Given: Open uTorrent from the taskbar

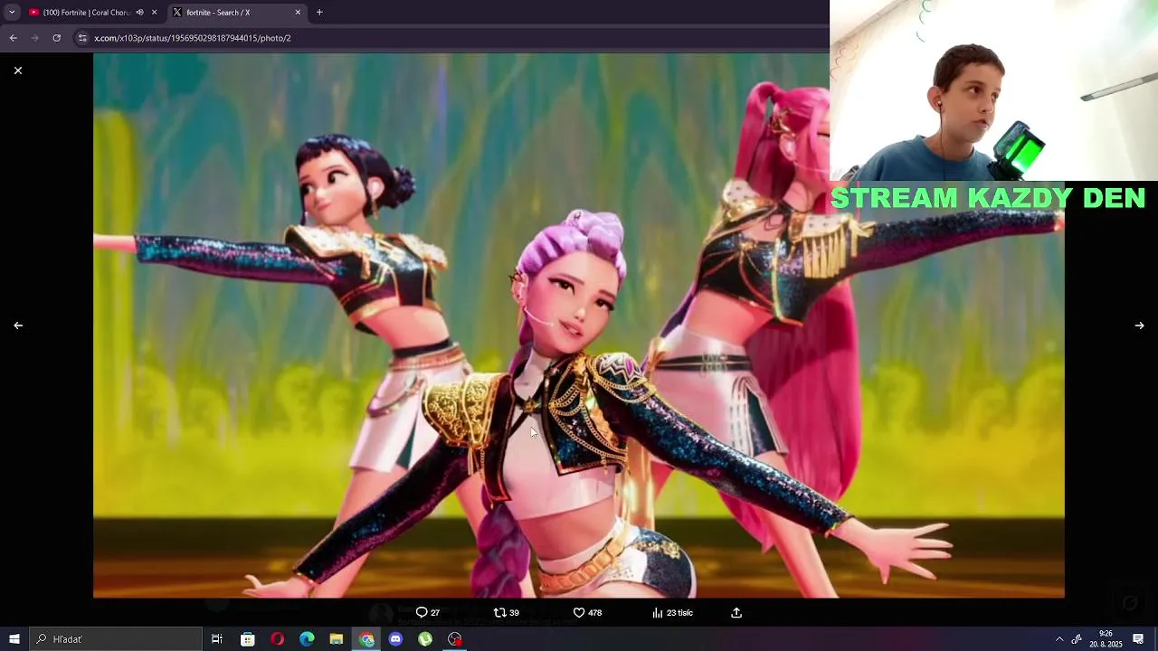Looking at the screenshot, I should point(425,639).
